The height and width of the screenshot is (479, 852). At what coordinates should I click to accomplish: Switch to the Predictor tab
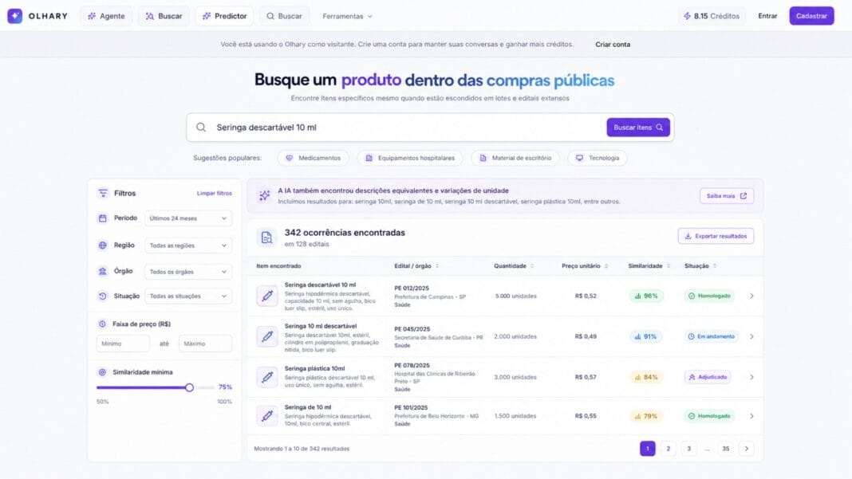[224, 16]
